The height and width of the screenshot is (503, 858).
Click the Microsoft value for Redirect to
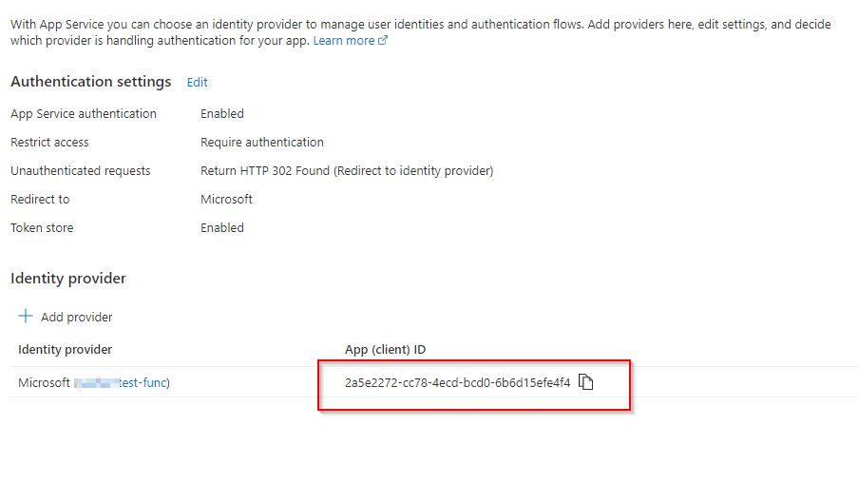pyautogui.click(x=226, y=200)
